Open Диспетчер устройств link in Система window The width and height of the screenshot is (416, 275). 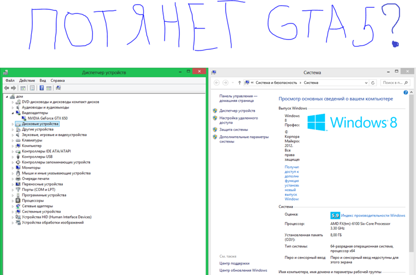pos(237,111)
